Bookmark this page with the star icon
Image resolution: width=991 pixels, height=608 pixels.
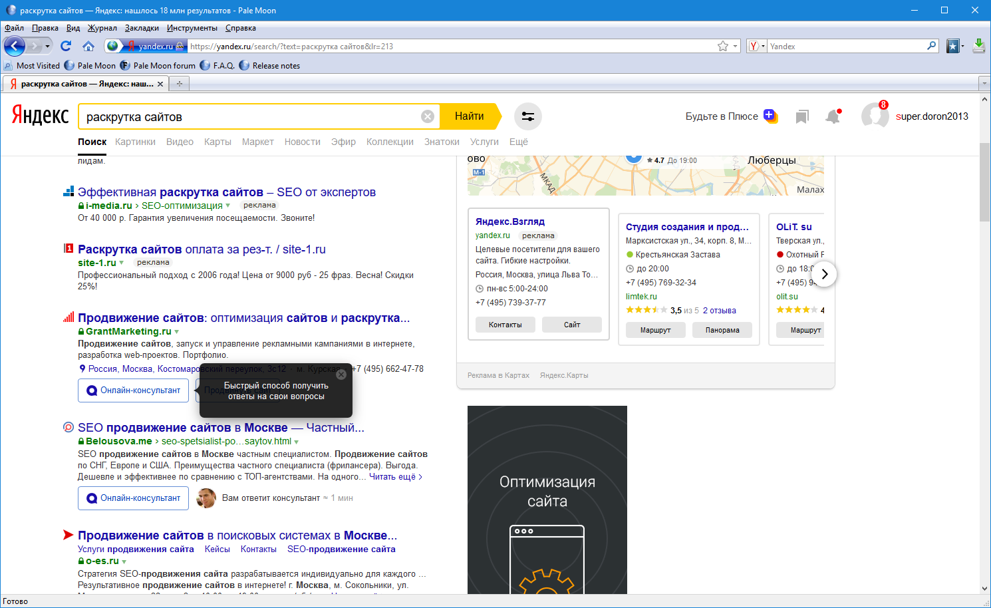(723, 46)
